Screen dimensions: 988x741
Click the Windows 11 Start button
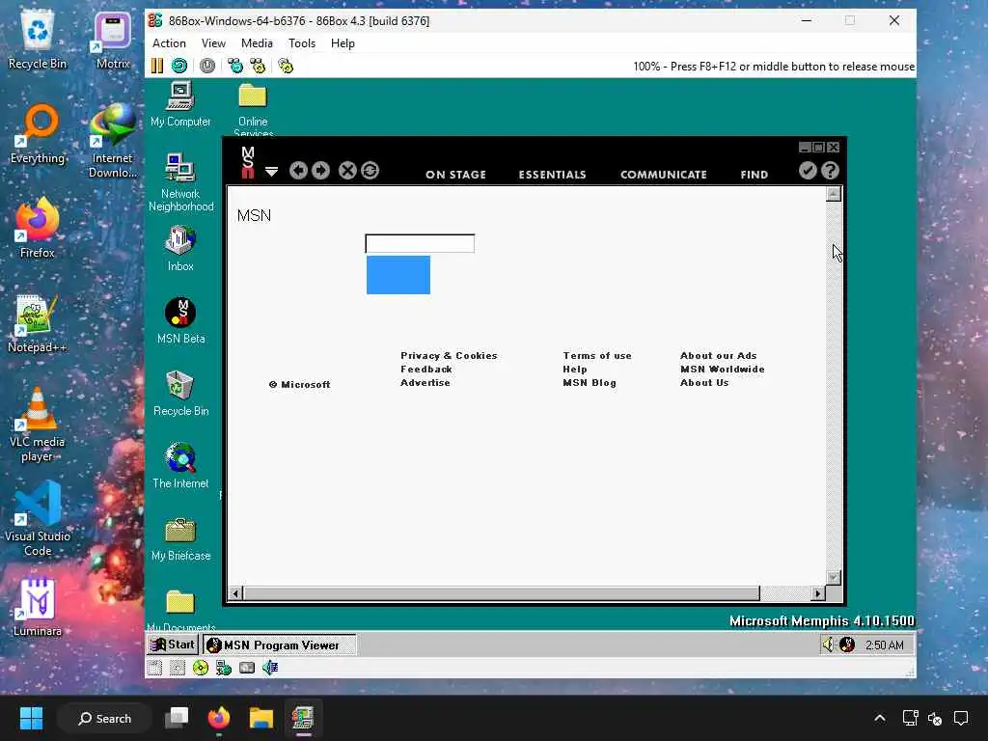pyautogui.click(x=31, y=718)
